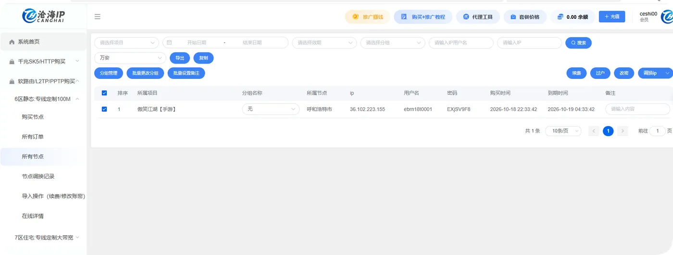Image resolution: width=673 pixels, height=255 pixels.
Task: Click the 前往 page number input
Action: click(x=658, y=131)
